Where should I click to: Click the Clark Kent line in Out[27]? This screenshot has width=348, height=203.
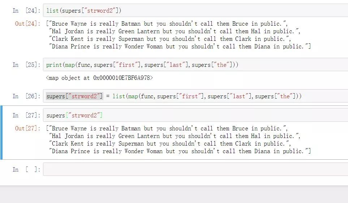pyautogui.click(x=170, y=143)
